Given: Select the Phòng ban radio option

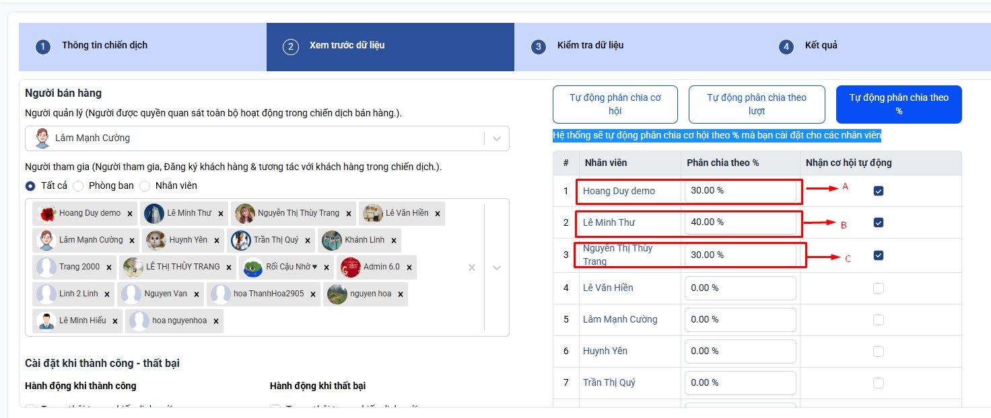Looking at the screenshot, I should click(x=78, y=186).
